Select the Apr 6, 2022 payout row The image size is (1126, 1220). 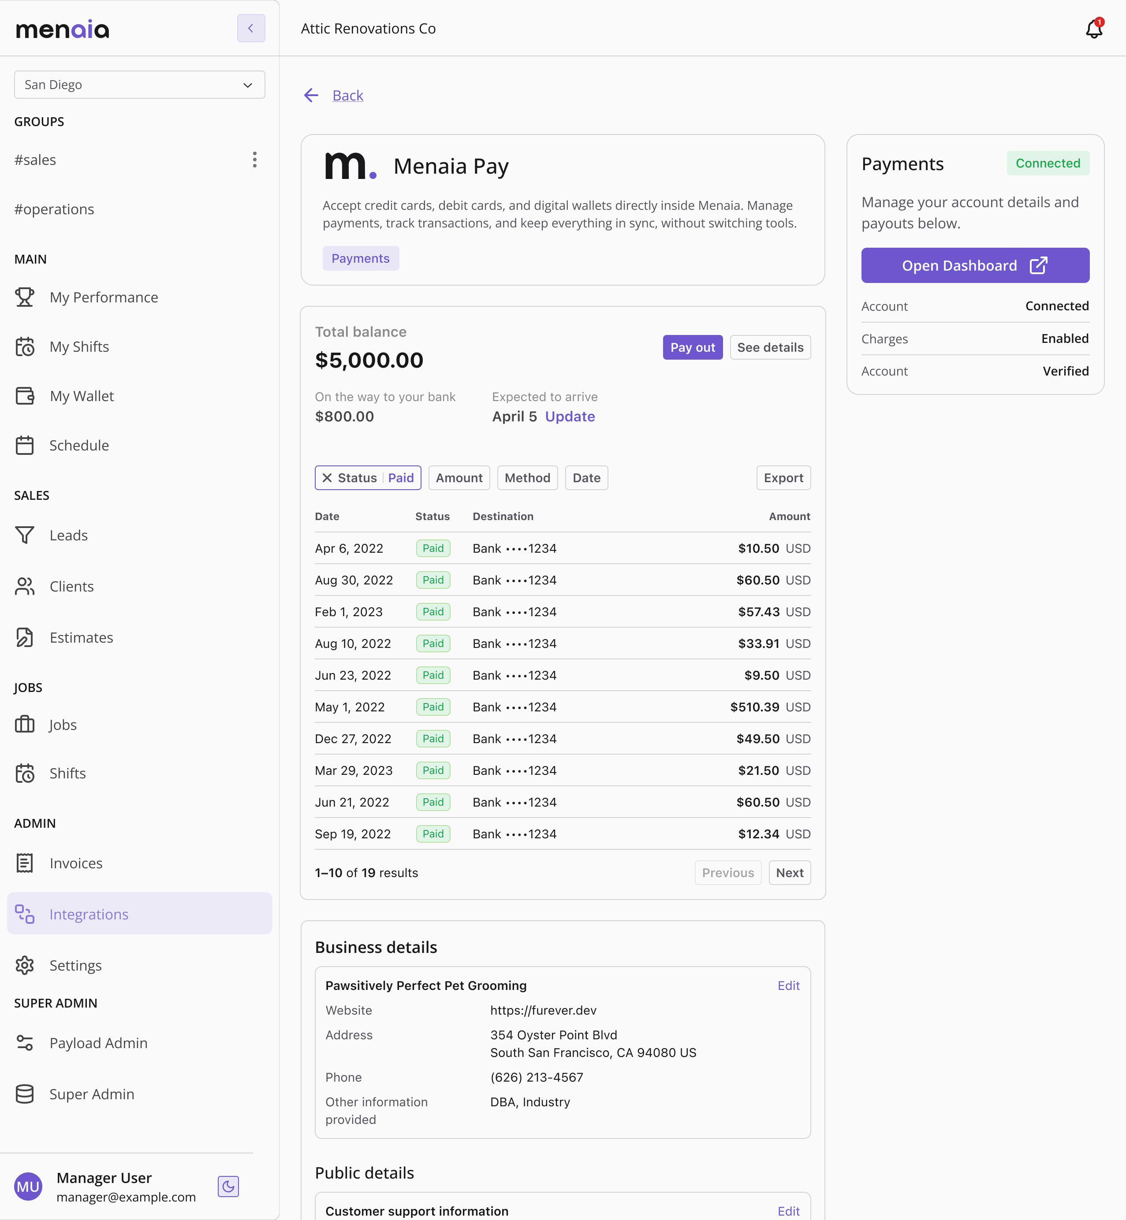point(563,548)
